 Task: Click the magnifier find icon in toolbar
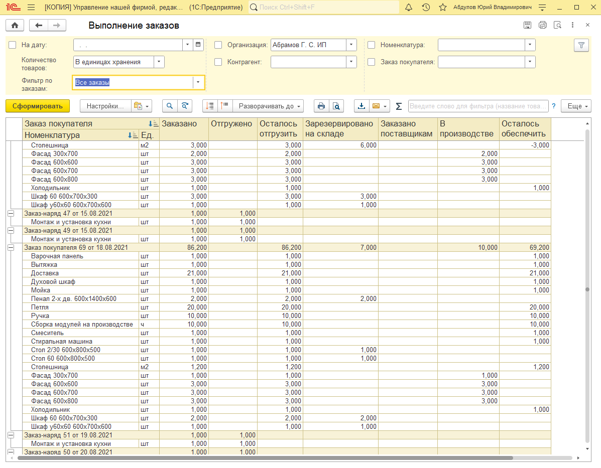169,106
